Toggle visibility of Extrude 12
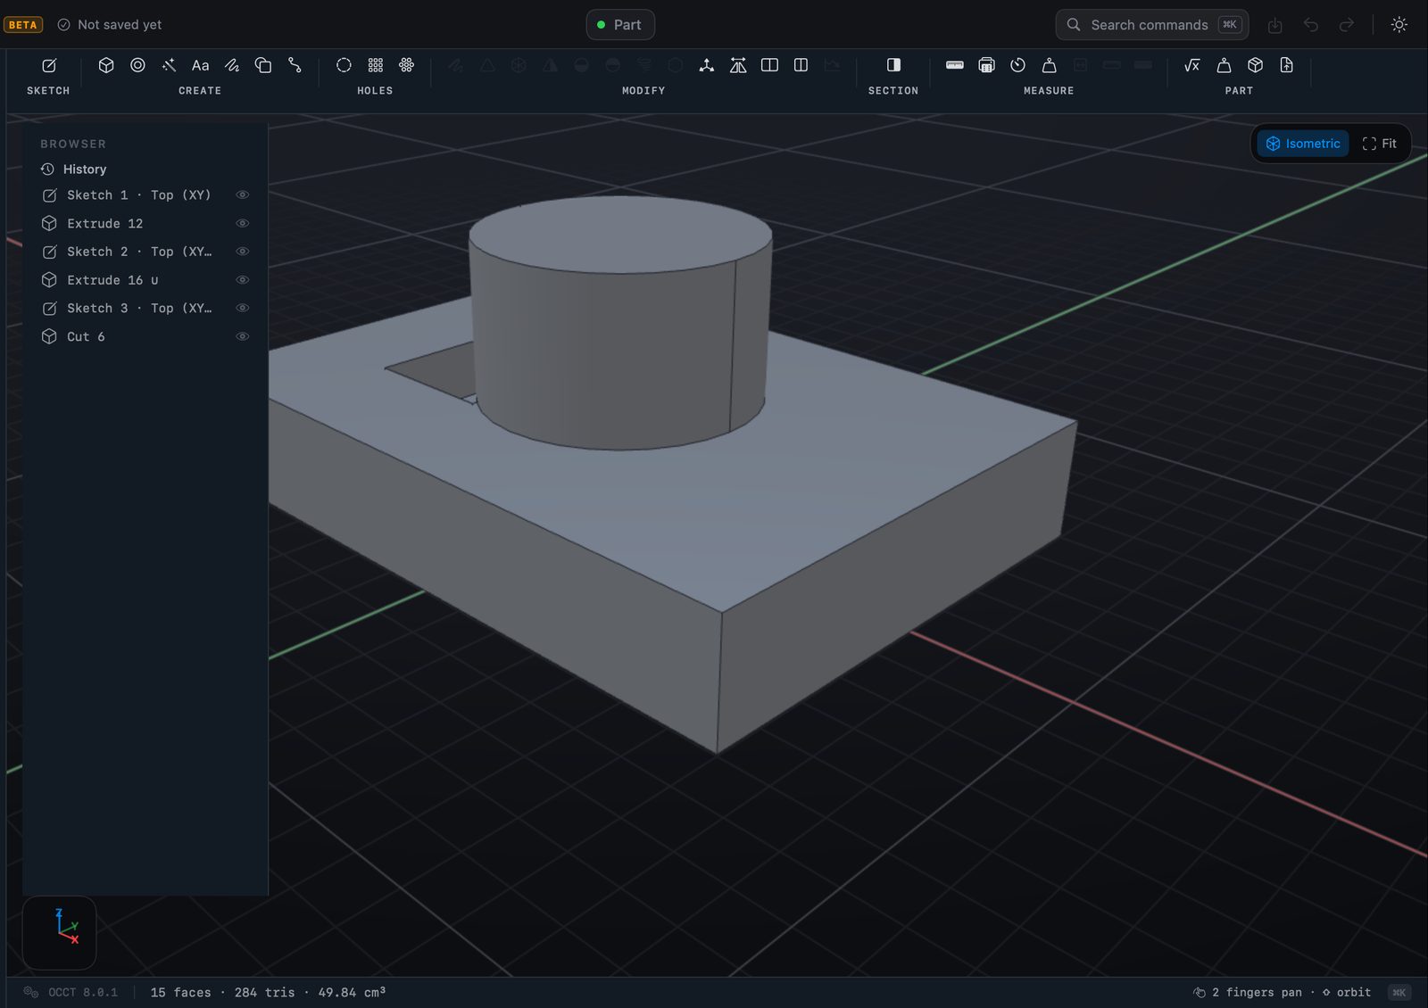Screen dimensions: 1428x1008 242,223
